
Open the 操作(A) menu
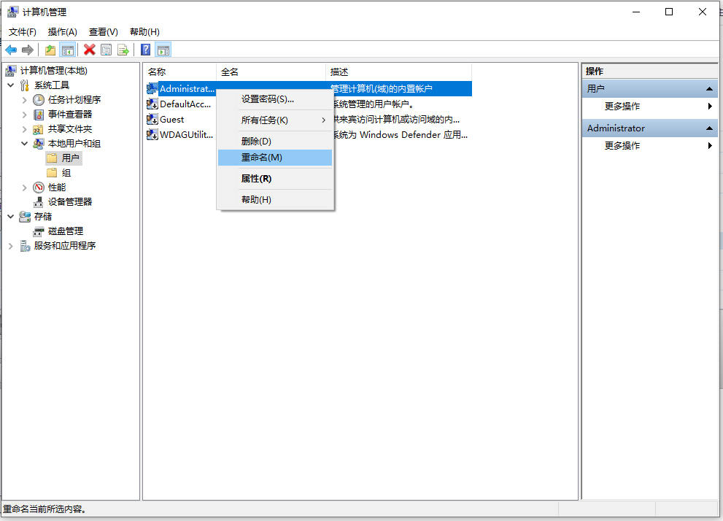point(62,32)
